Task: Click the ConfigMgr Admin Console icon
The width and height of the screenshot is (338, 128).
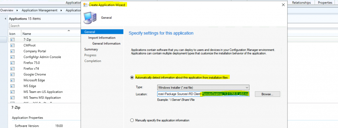Action: (12, 57)
